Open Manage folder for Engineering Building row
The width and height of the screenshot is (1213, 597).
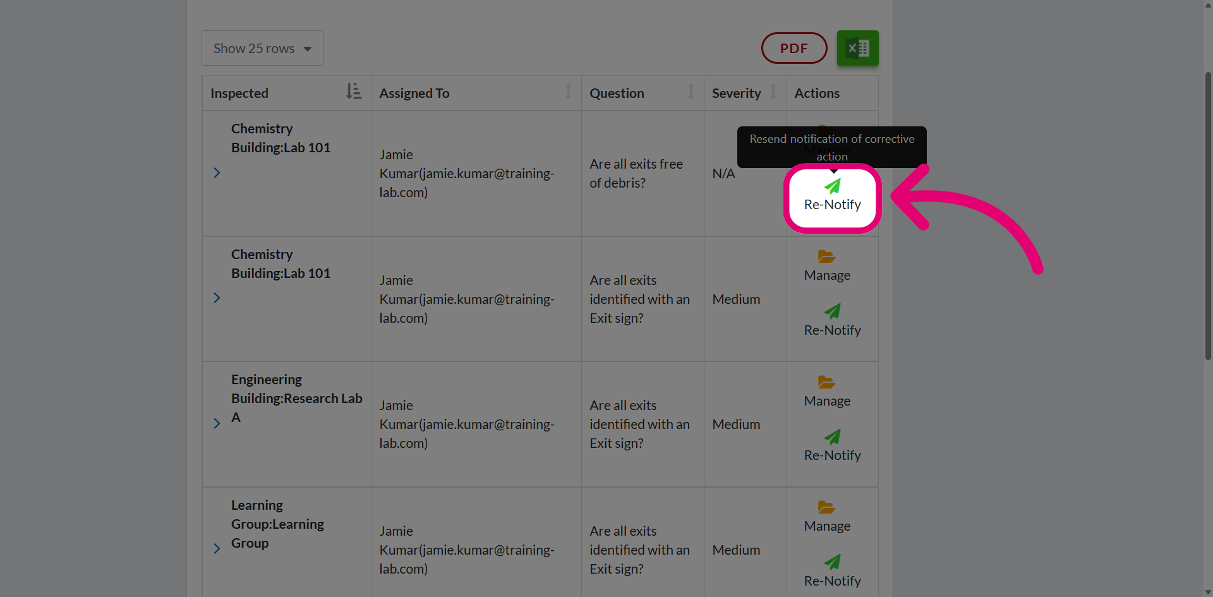click(x=827, y=392)
